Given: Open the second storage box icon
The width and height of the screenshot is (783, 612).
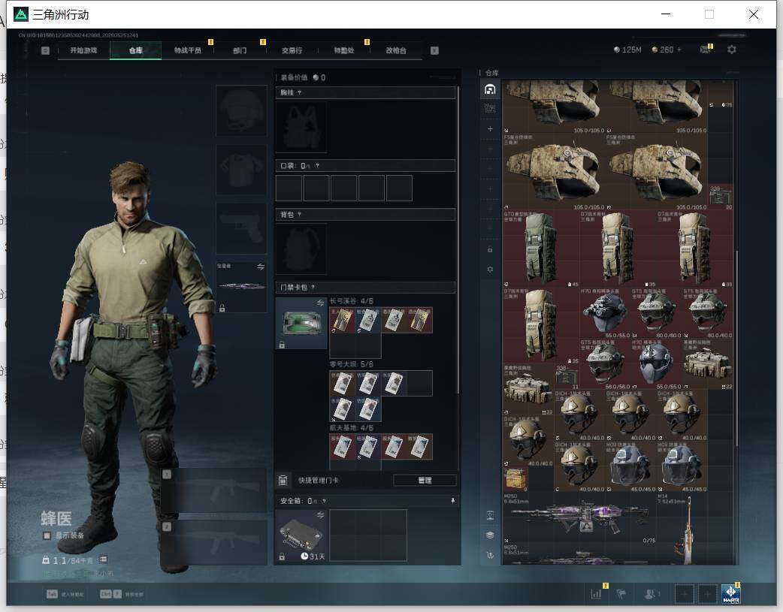Looking at the screenshot, I should tap(490, 108).
